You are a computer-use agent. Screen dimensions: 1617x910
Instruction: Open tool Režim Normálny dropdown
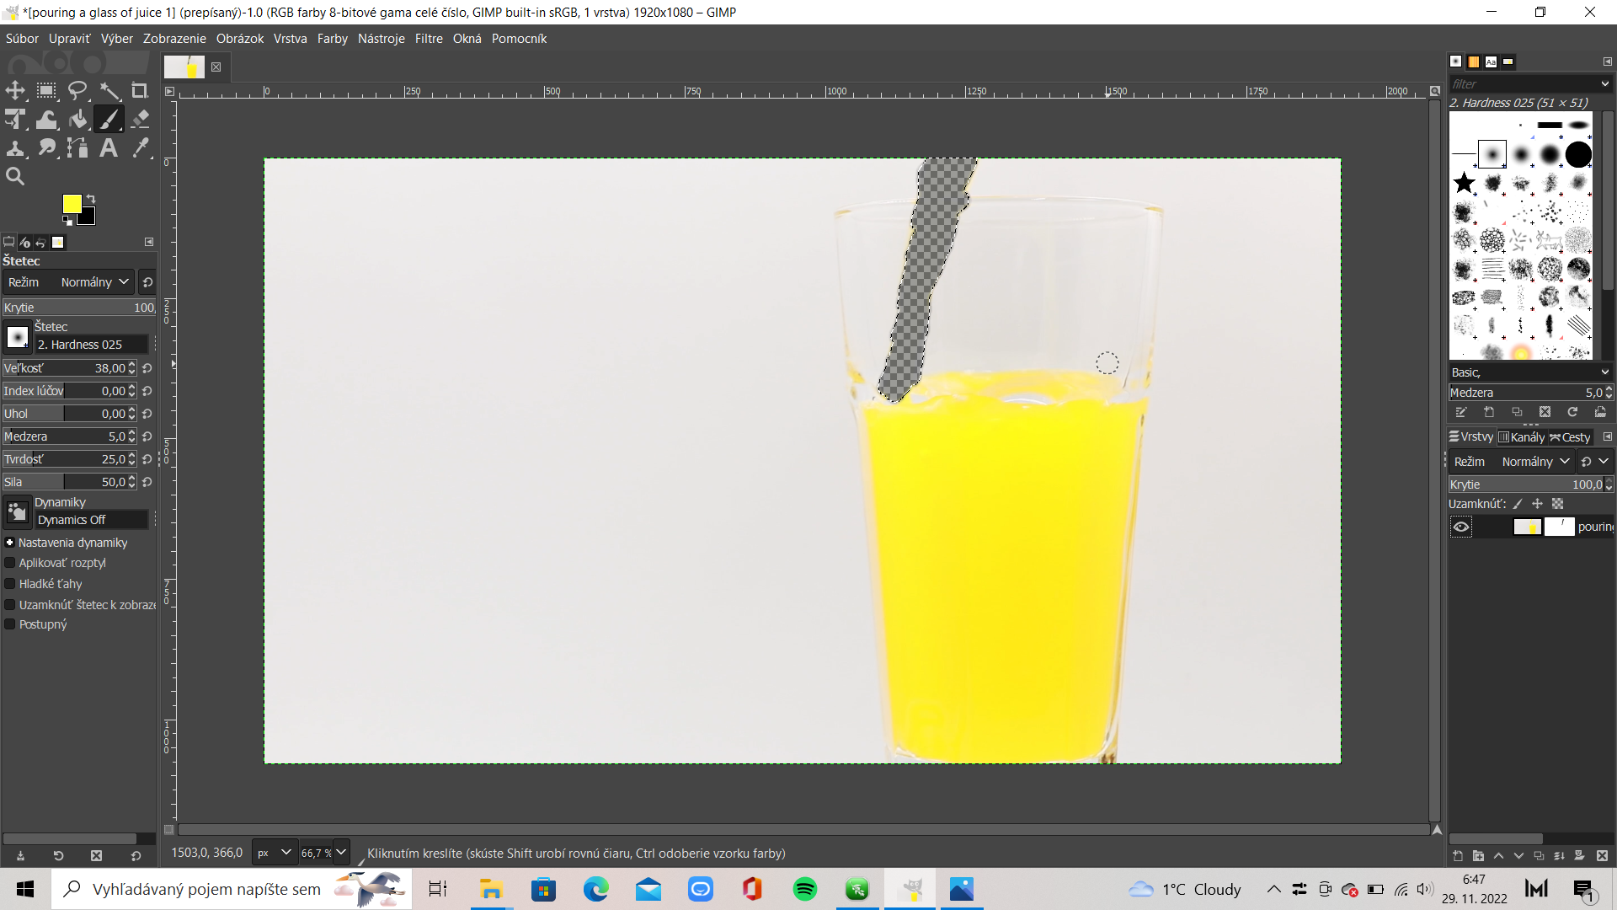coord(68,282)
